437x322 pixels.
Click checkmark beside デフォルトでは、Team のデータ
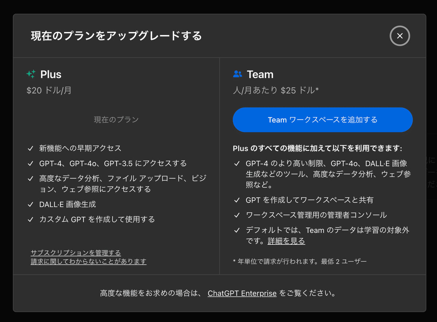pos(237,231)
